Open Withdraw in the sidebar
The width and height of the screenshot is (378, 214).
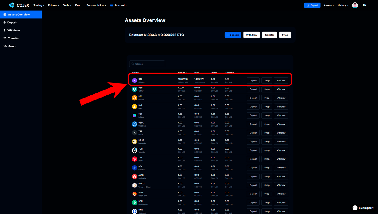tap(21, 30)
